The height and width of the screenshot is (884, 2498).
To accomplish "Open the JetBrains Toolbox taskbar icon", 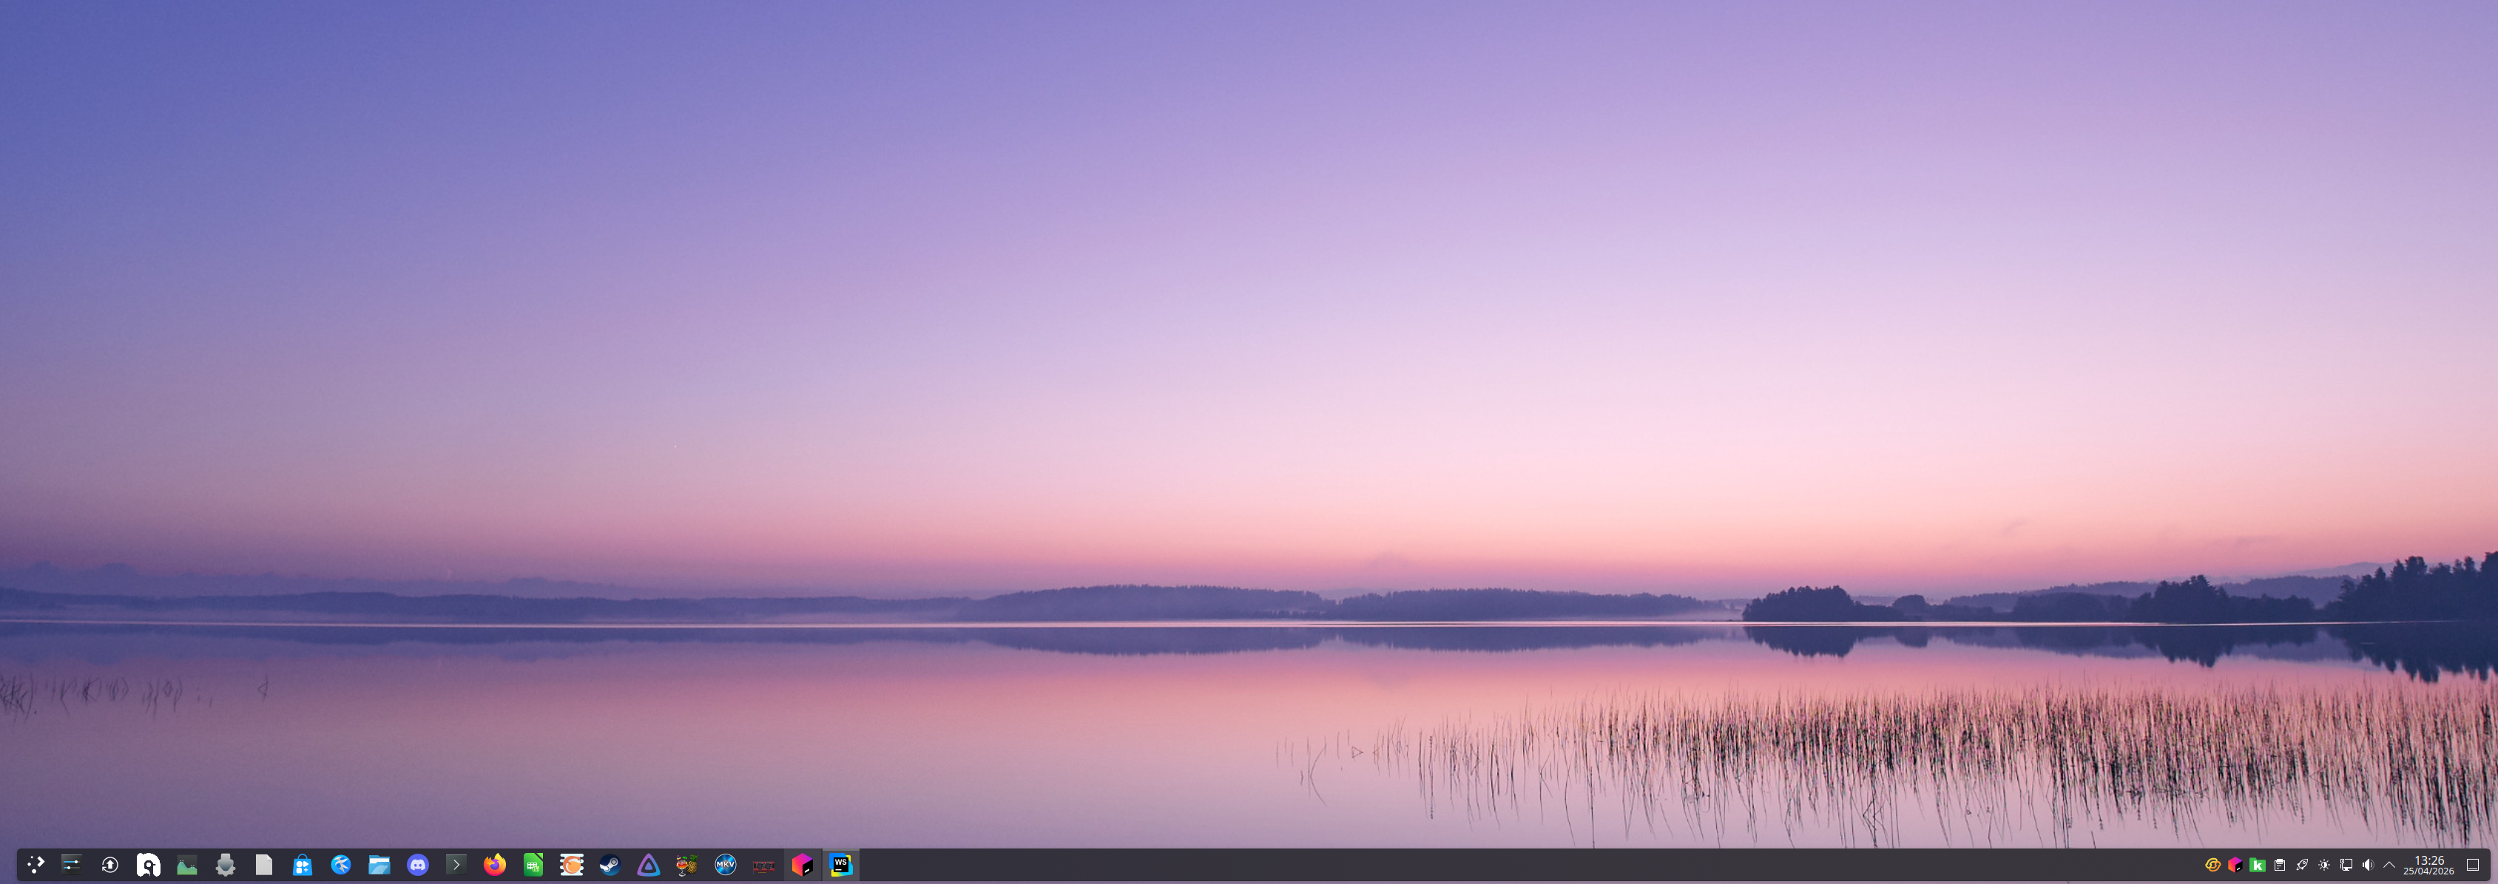I will (x=802, y=865).
